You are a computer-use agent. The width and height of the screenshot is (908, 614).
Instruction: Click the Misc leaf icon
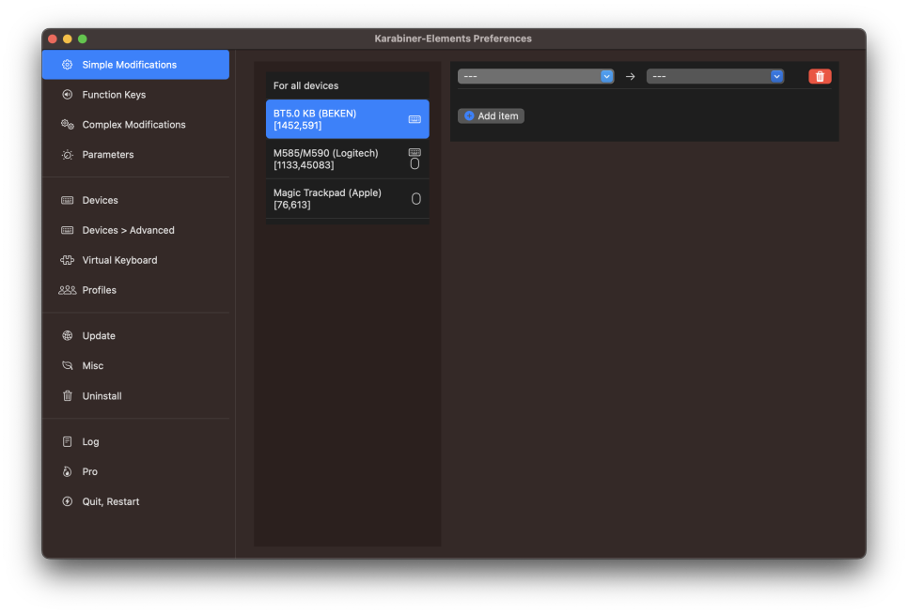[67, 365]
